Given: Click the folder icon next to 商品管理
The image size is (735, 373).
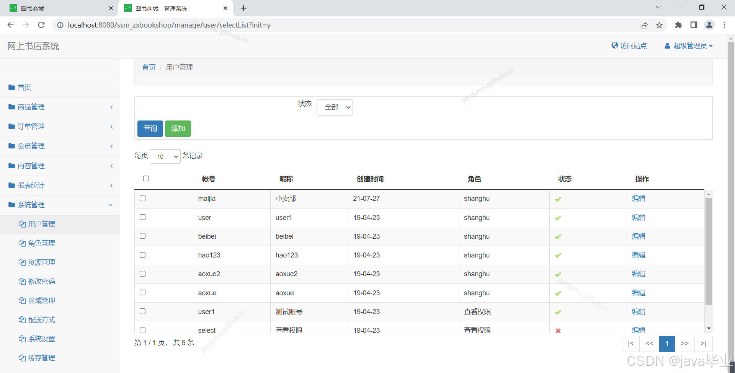Looking at the screenshot, I should (11, 107).
